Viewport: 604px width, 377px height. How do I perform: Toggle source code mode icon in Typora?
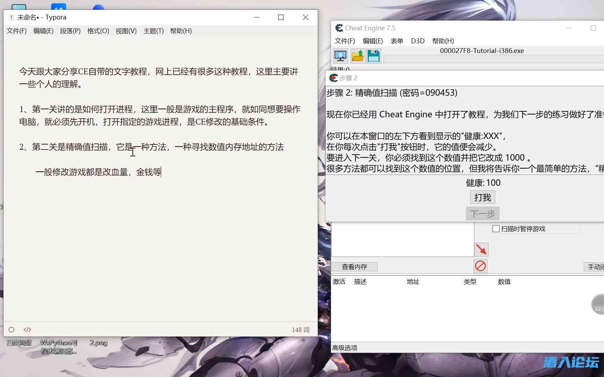[x=27, y=330]
